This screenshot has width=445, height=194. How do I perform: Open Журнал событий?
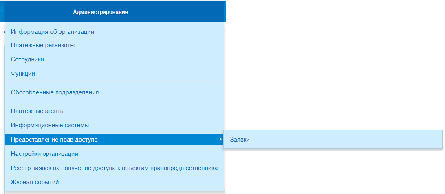(x=35, y=182)
